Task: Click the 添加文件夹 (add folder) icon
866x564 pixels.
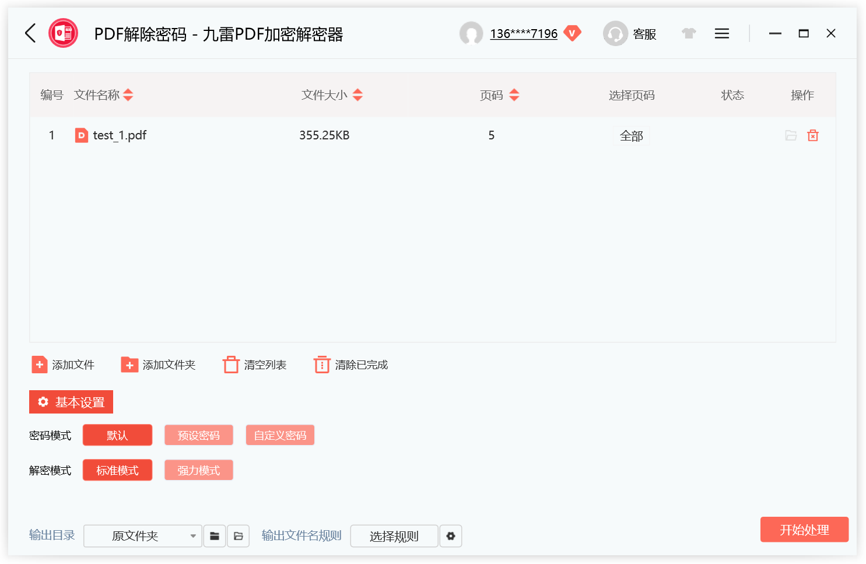Action: coord(129,364)
